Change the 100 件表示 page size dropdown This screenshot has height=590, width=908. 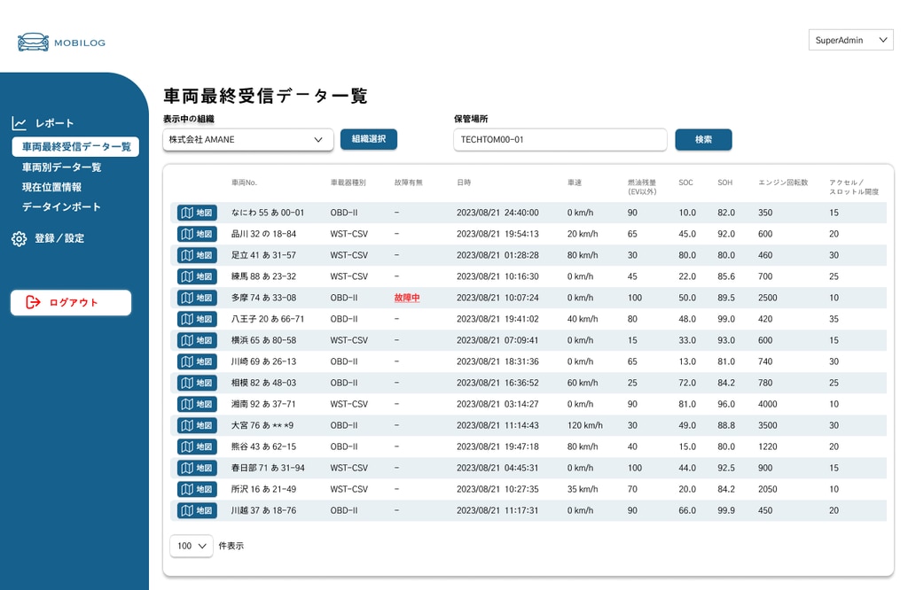192,546
